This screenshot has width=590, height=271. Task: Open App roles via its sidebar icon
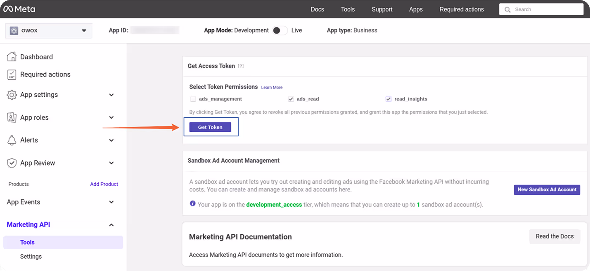(x=12, y=117)
